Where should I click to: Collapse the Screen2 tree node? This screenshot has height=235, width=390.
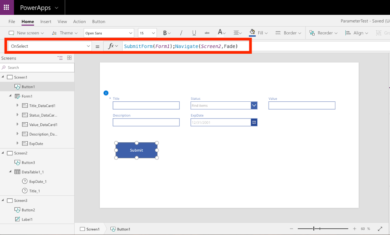pos(3,153)
